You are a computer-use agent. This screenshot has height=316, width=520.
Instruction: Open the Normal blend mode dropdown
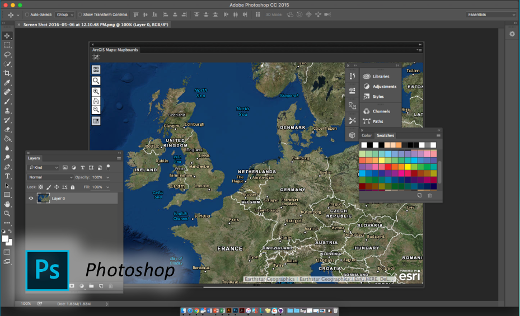(x=50, y=177)
